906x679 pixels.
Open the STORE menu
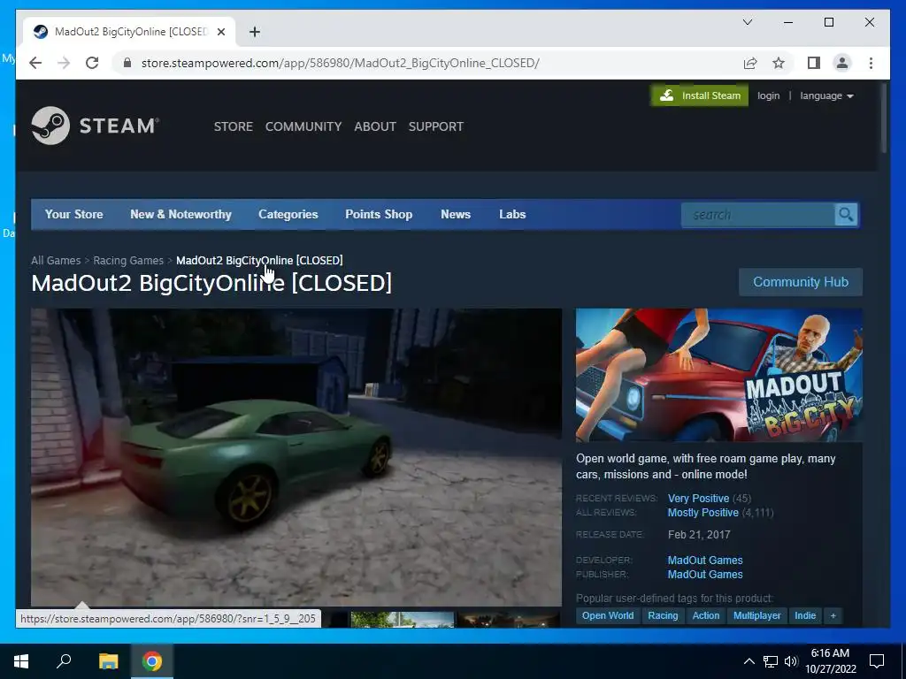(x=234, y=126)
